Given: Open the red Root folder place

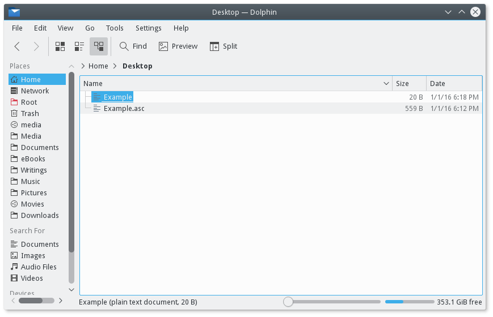Looking at the screenshot, I should tap(37, 102).
